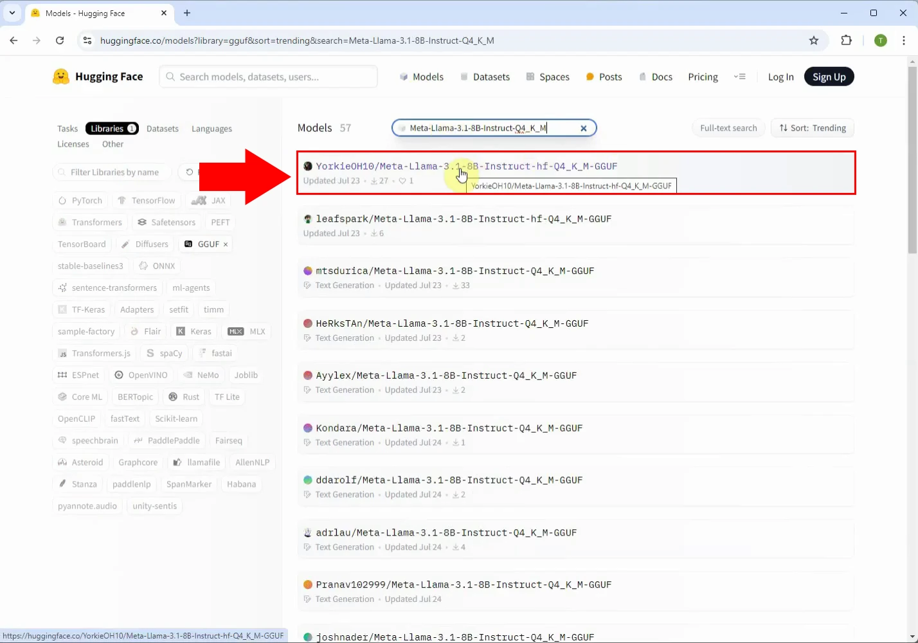The height and width of the screenshot is (643, 918).
Task: Open a new browser tab with plus
Action: [x=187, y=13]
